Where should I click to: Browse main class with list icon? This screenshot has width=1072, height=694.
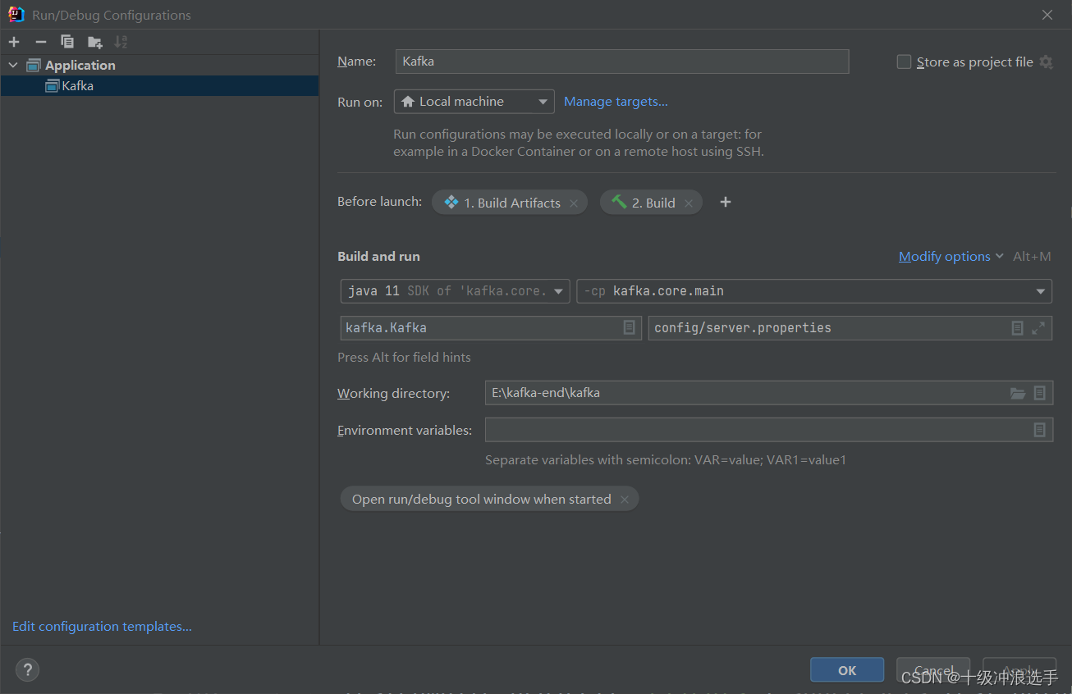pos(630,327)
